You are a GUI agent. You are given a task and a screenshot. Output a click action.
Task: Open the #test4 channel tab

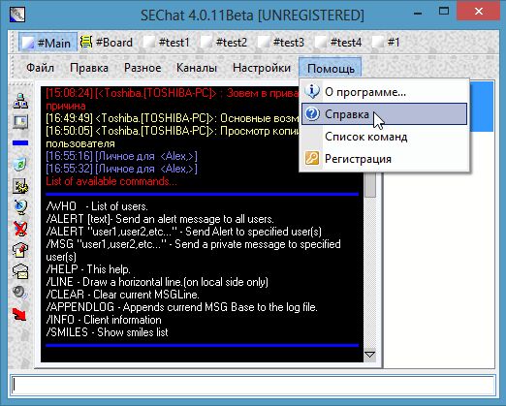pyautogui.click(x=338, y=43)
